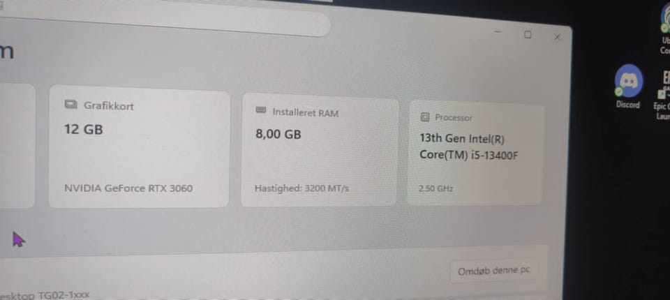Click the mouse cursor arrow on the page
This screenshot has height=300, width=670.
[18, 240]
